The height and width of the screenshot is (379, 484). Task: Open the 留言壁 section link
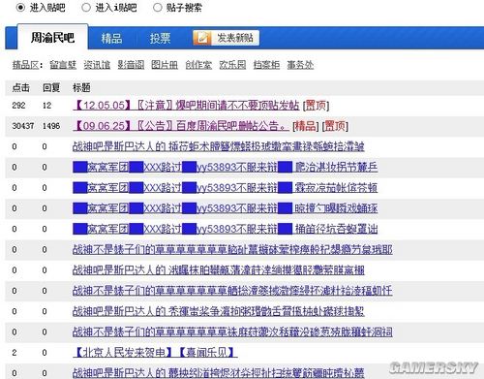click(x=63, y=65)
